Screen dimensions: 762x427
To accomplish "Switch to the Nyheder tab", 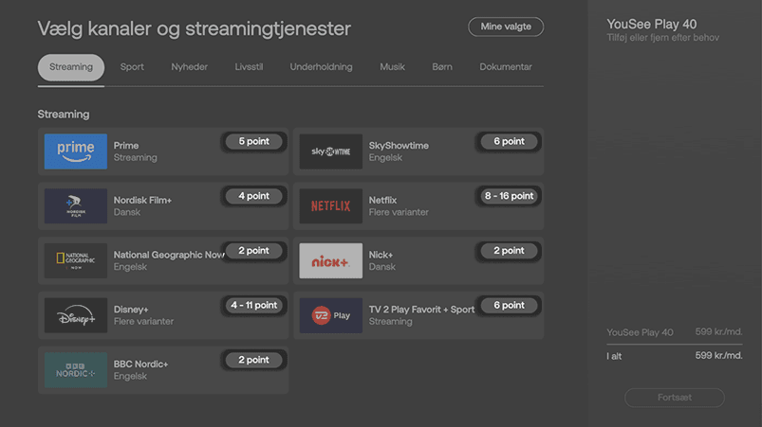I will [190, 67].
